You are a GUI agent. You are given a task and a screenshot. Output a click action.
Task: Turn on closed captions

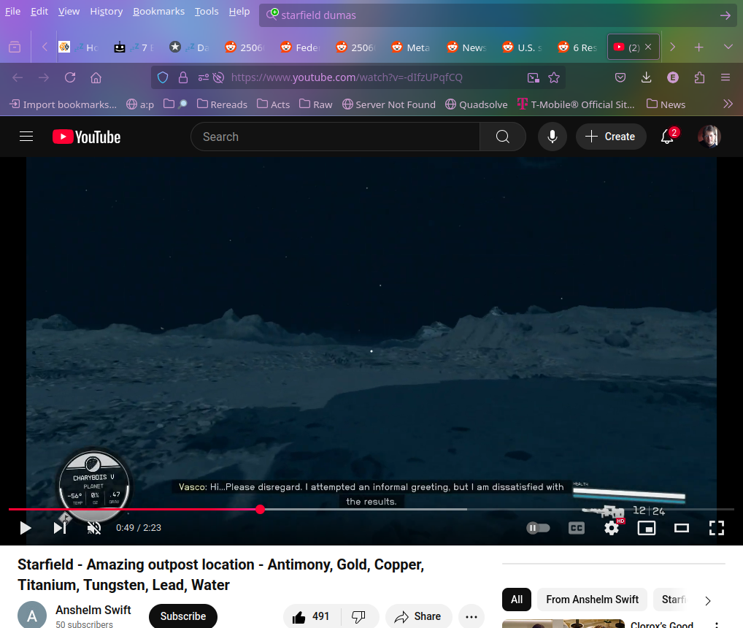point(577,528)
